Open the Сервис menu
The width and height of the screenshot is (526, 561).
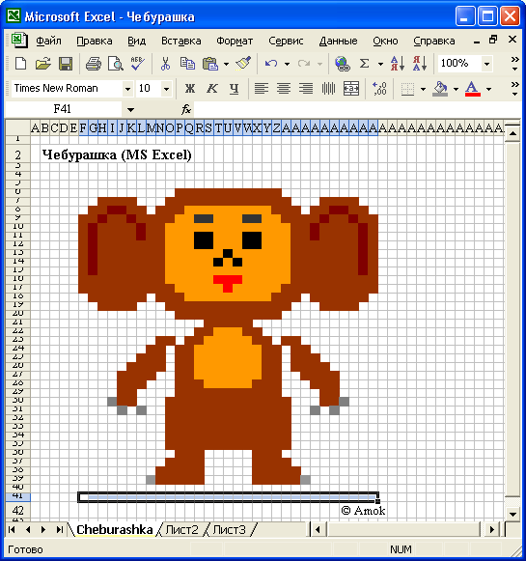(286, 41)
